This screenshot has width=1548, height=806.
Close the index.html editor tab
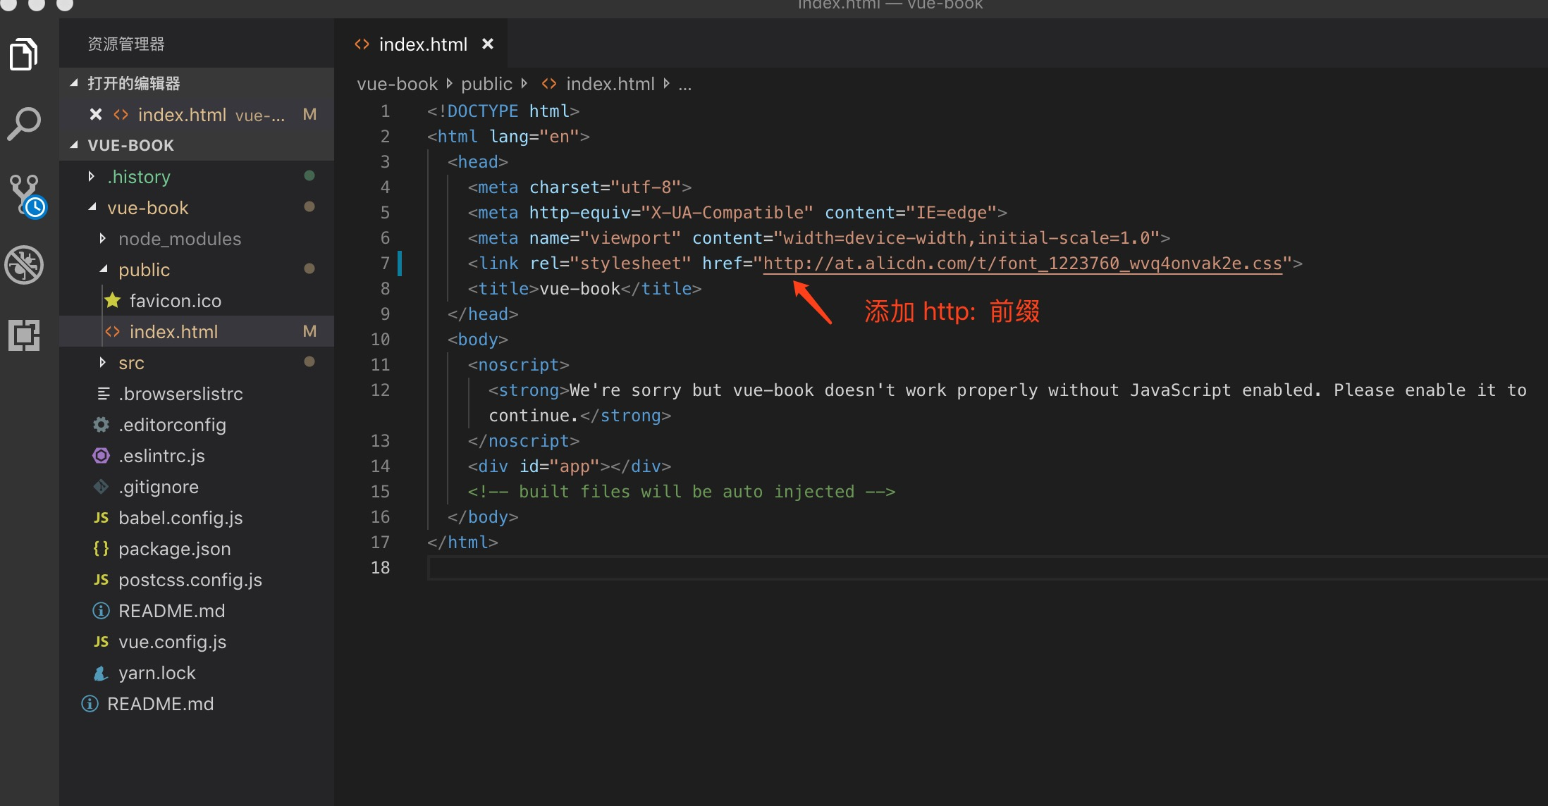(487, 44)
